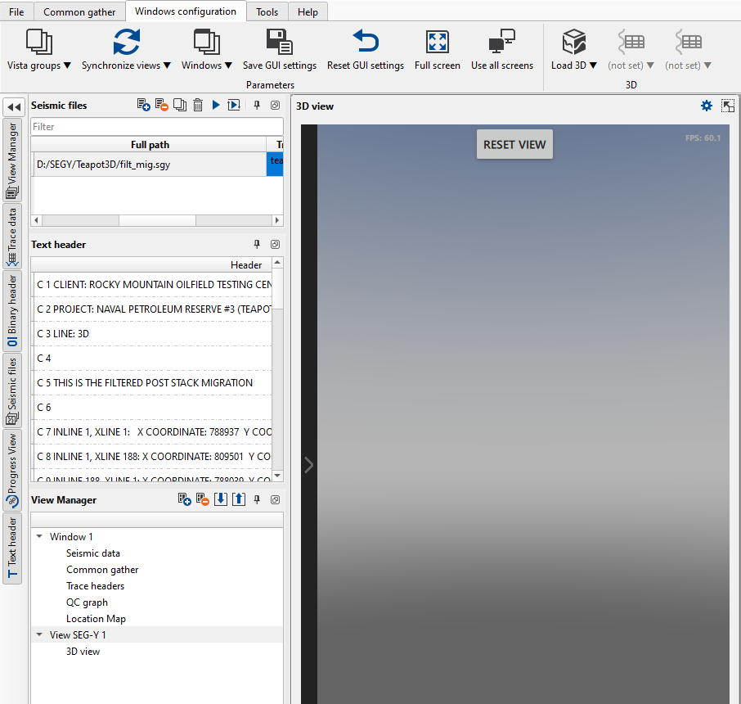The image size is (741, 704).
Task: Click the seismic files Filter field
Action: tap(157, 127)
